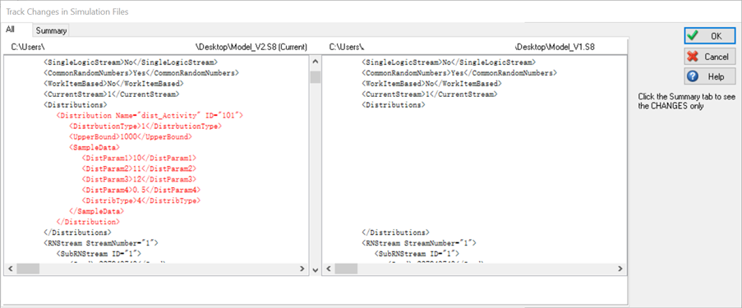Screen dimensions: 742x308
Task: Click the left pane vertical scrollbar thumb
Action: (316, 77)
